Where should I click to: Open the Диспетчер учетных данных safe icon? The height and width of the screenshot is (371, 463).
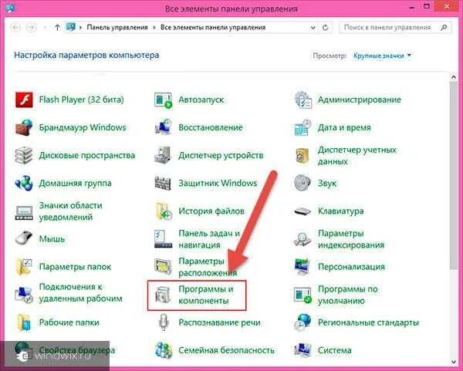click(303, 155)
